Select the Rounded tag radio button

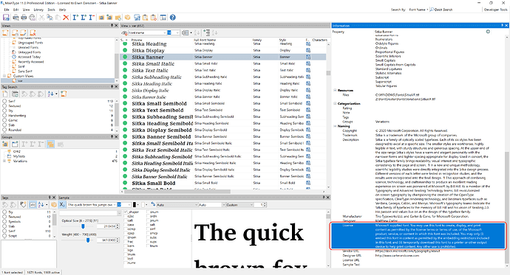4,130
